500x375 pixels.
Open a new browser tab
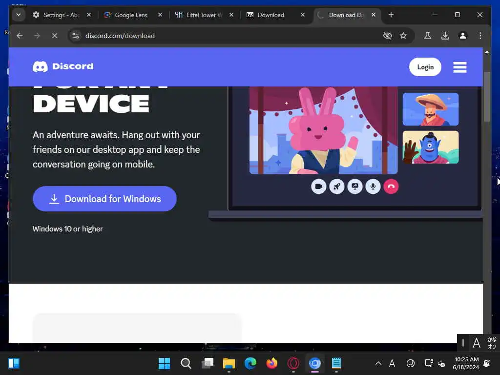(391, 15)
